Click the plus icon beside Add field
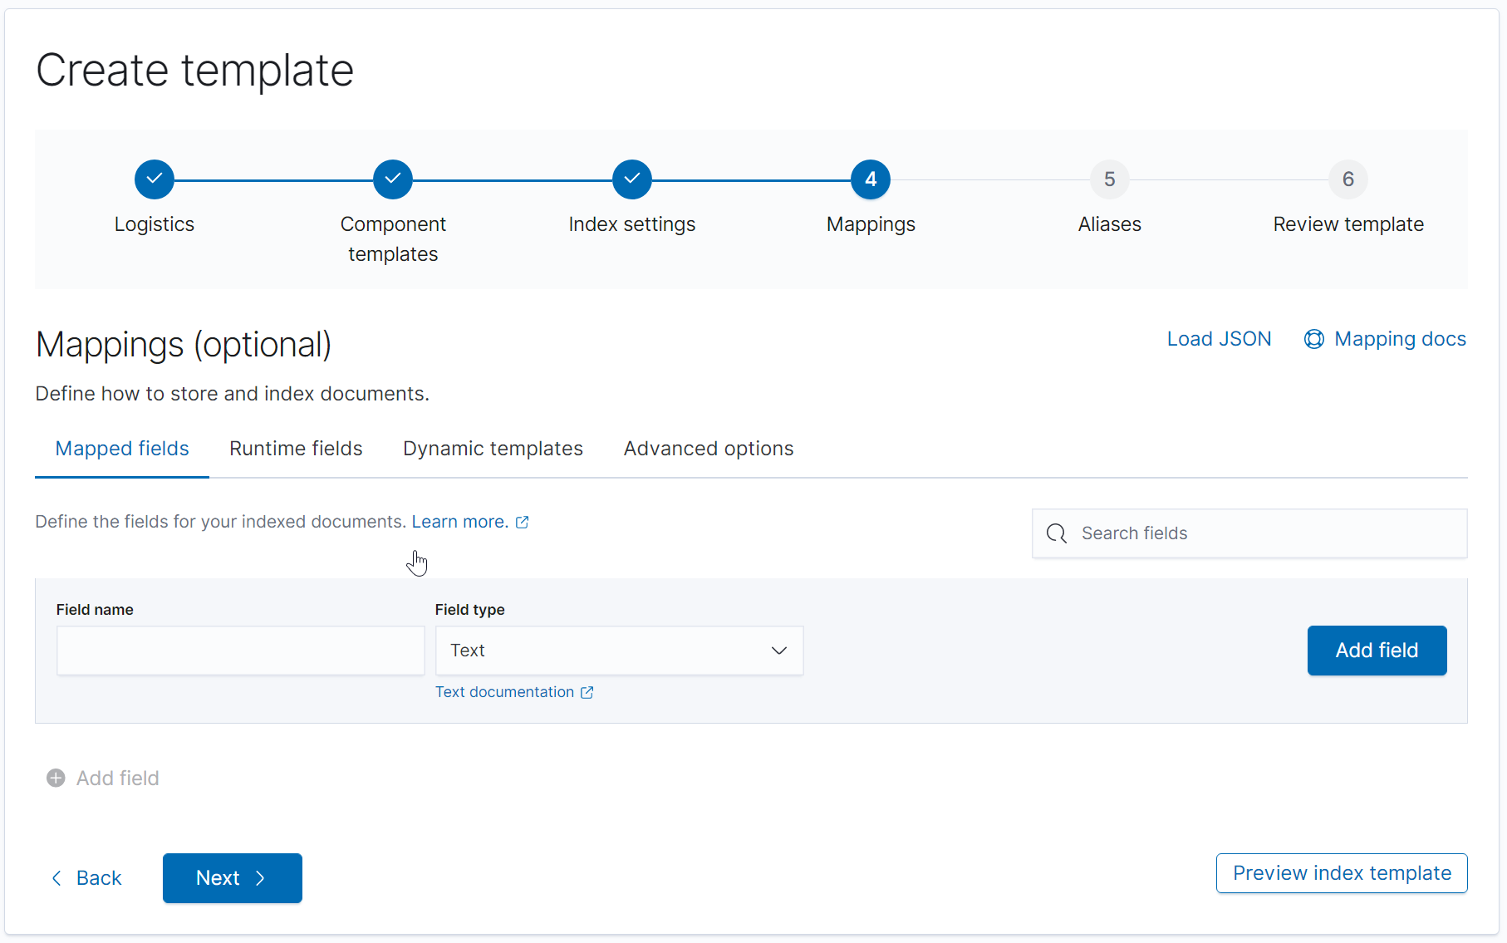 (56, 778)
